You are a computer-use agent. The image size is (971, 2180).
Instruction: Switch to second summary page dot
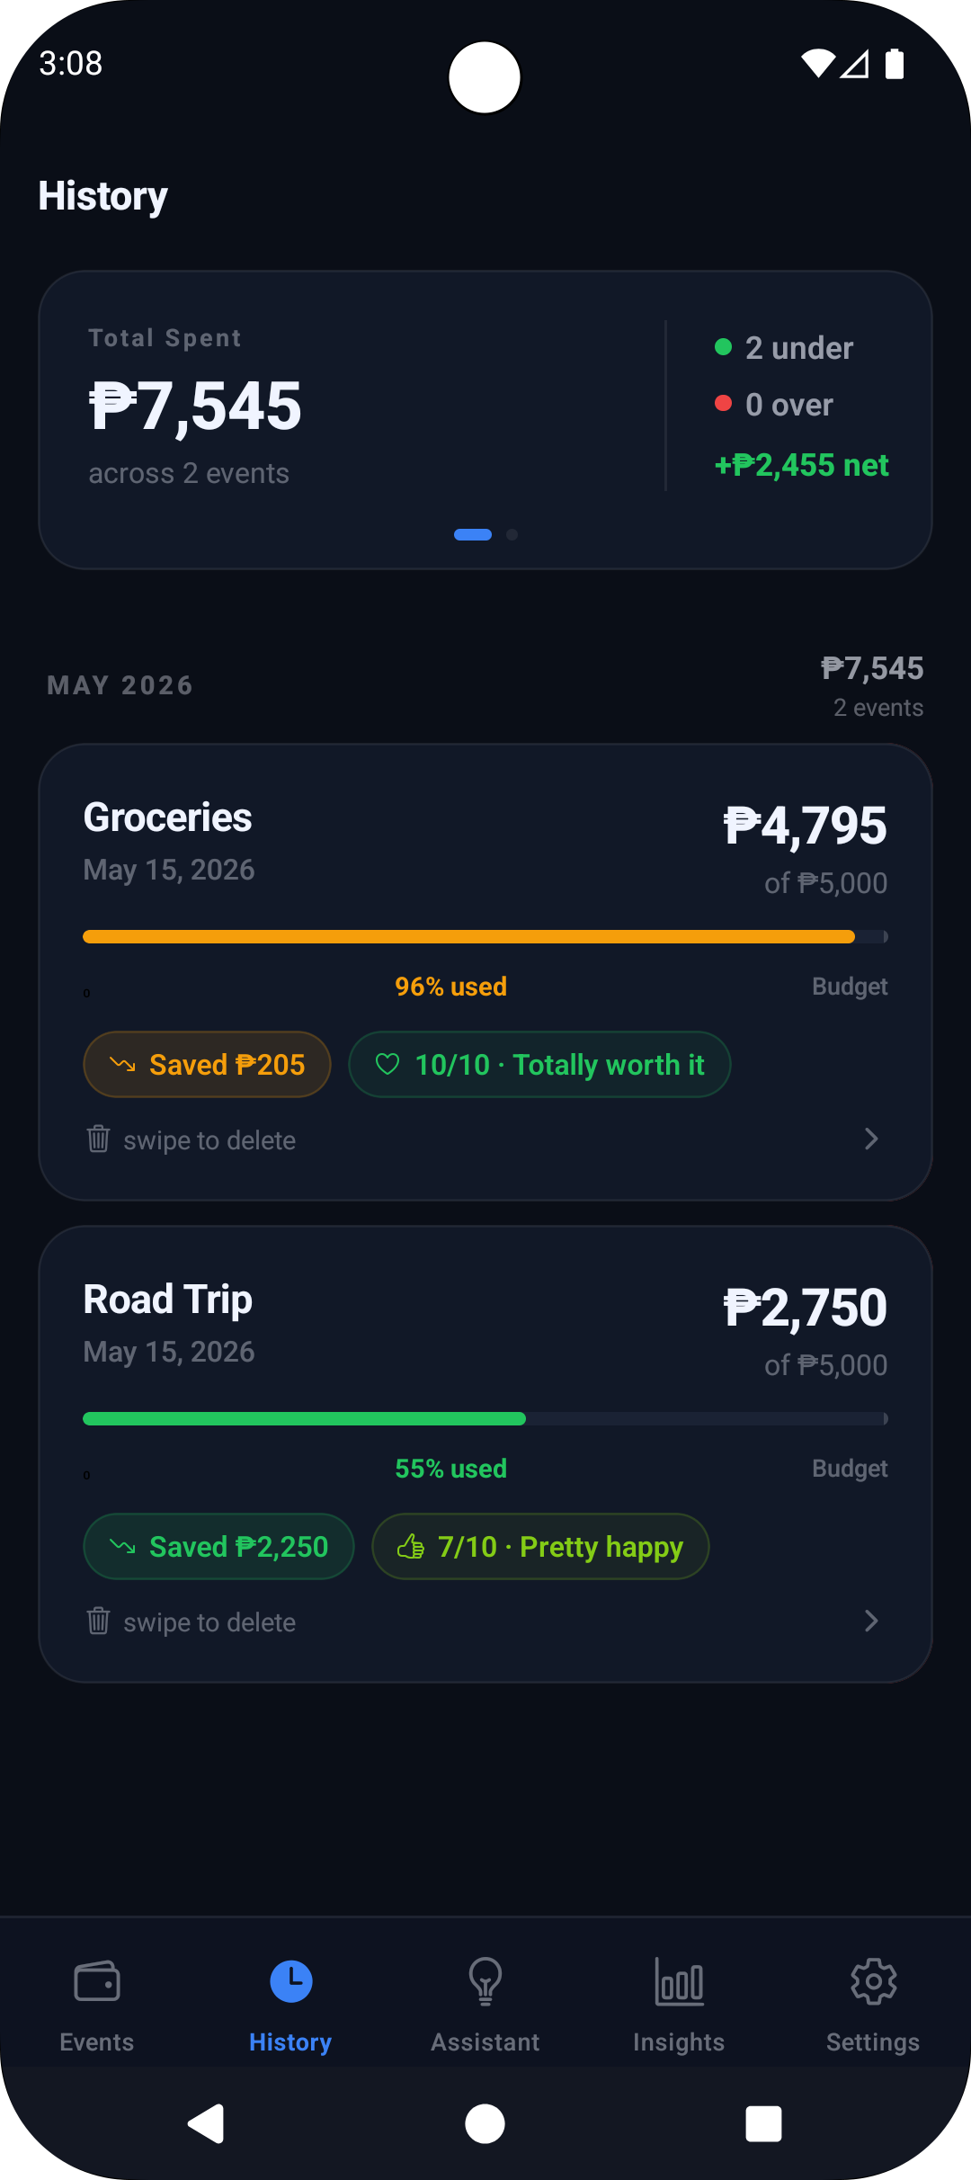coord(512,534)
